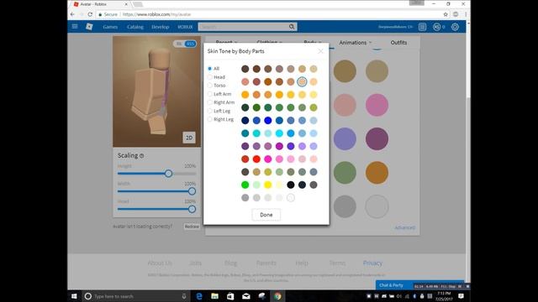Select the All body parts radio
Screen dimensions: 538x302
209,69
